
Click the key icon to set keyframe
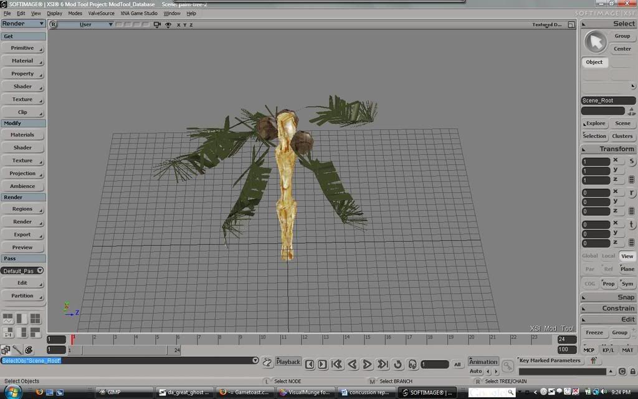(x=507, y=366)
